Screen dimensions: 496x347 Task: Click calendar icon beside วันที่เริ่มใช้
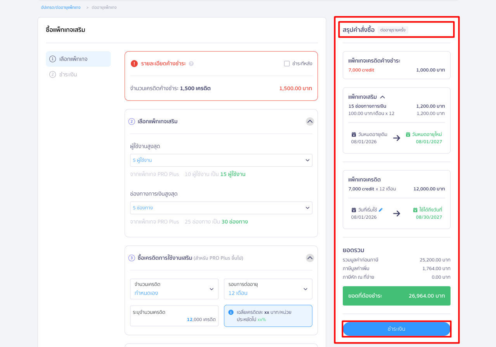[x=354, y=210]
